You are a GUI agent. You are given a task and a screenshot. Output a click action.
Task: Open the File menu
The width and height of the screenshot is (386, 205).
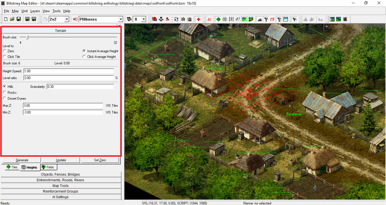(7, 11)
